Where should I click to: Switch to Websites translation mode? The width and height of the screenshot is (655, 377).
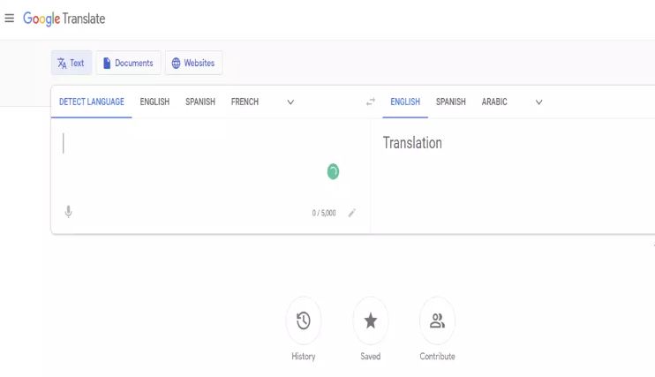click(x=194, y=63)
